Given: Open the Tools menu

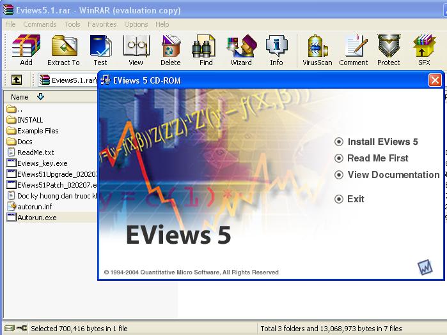Looking at the screenshot, I should coord(72,24).
